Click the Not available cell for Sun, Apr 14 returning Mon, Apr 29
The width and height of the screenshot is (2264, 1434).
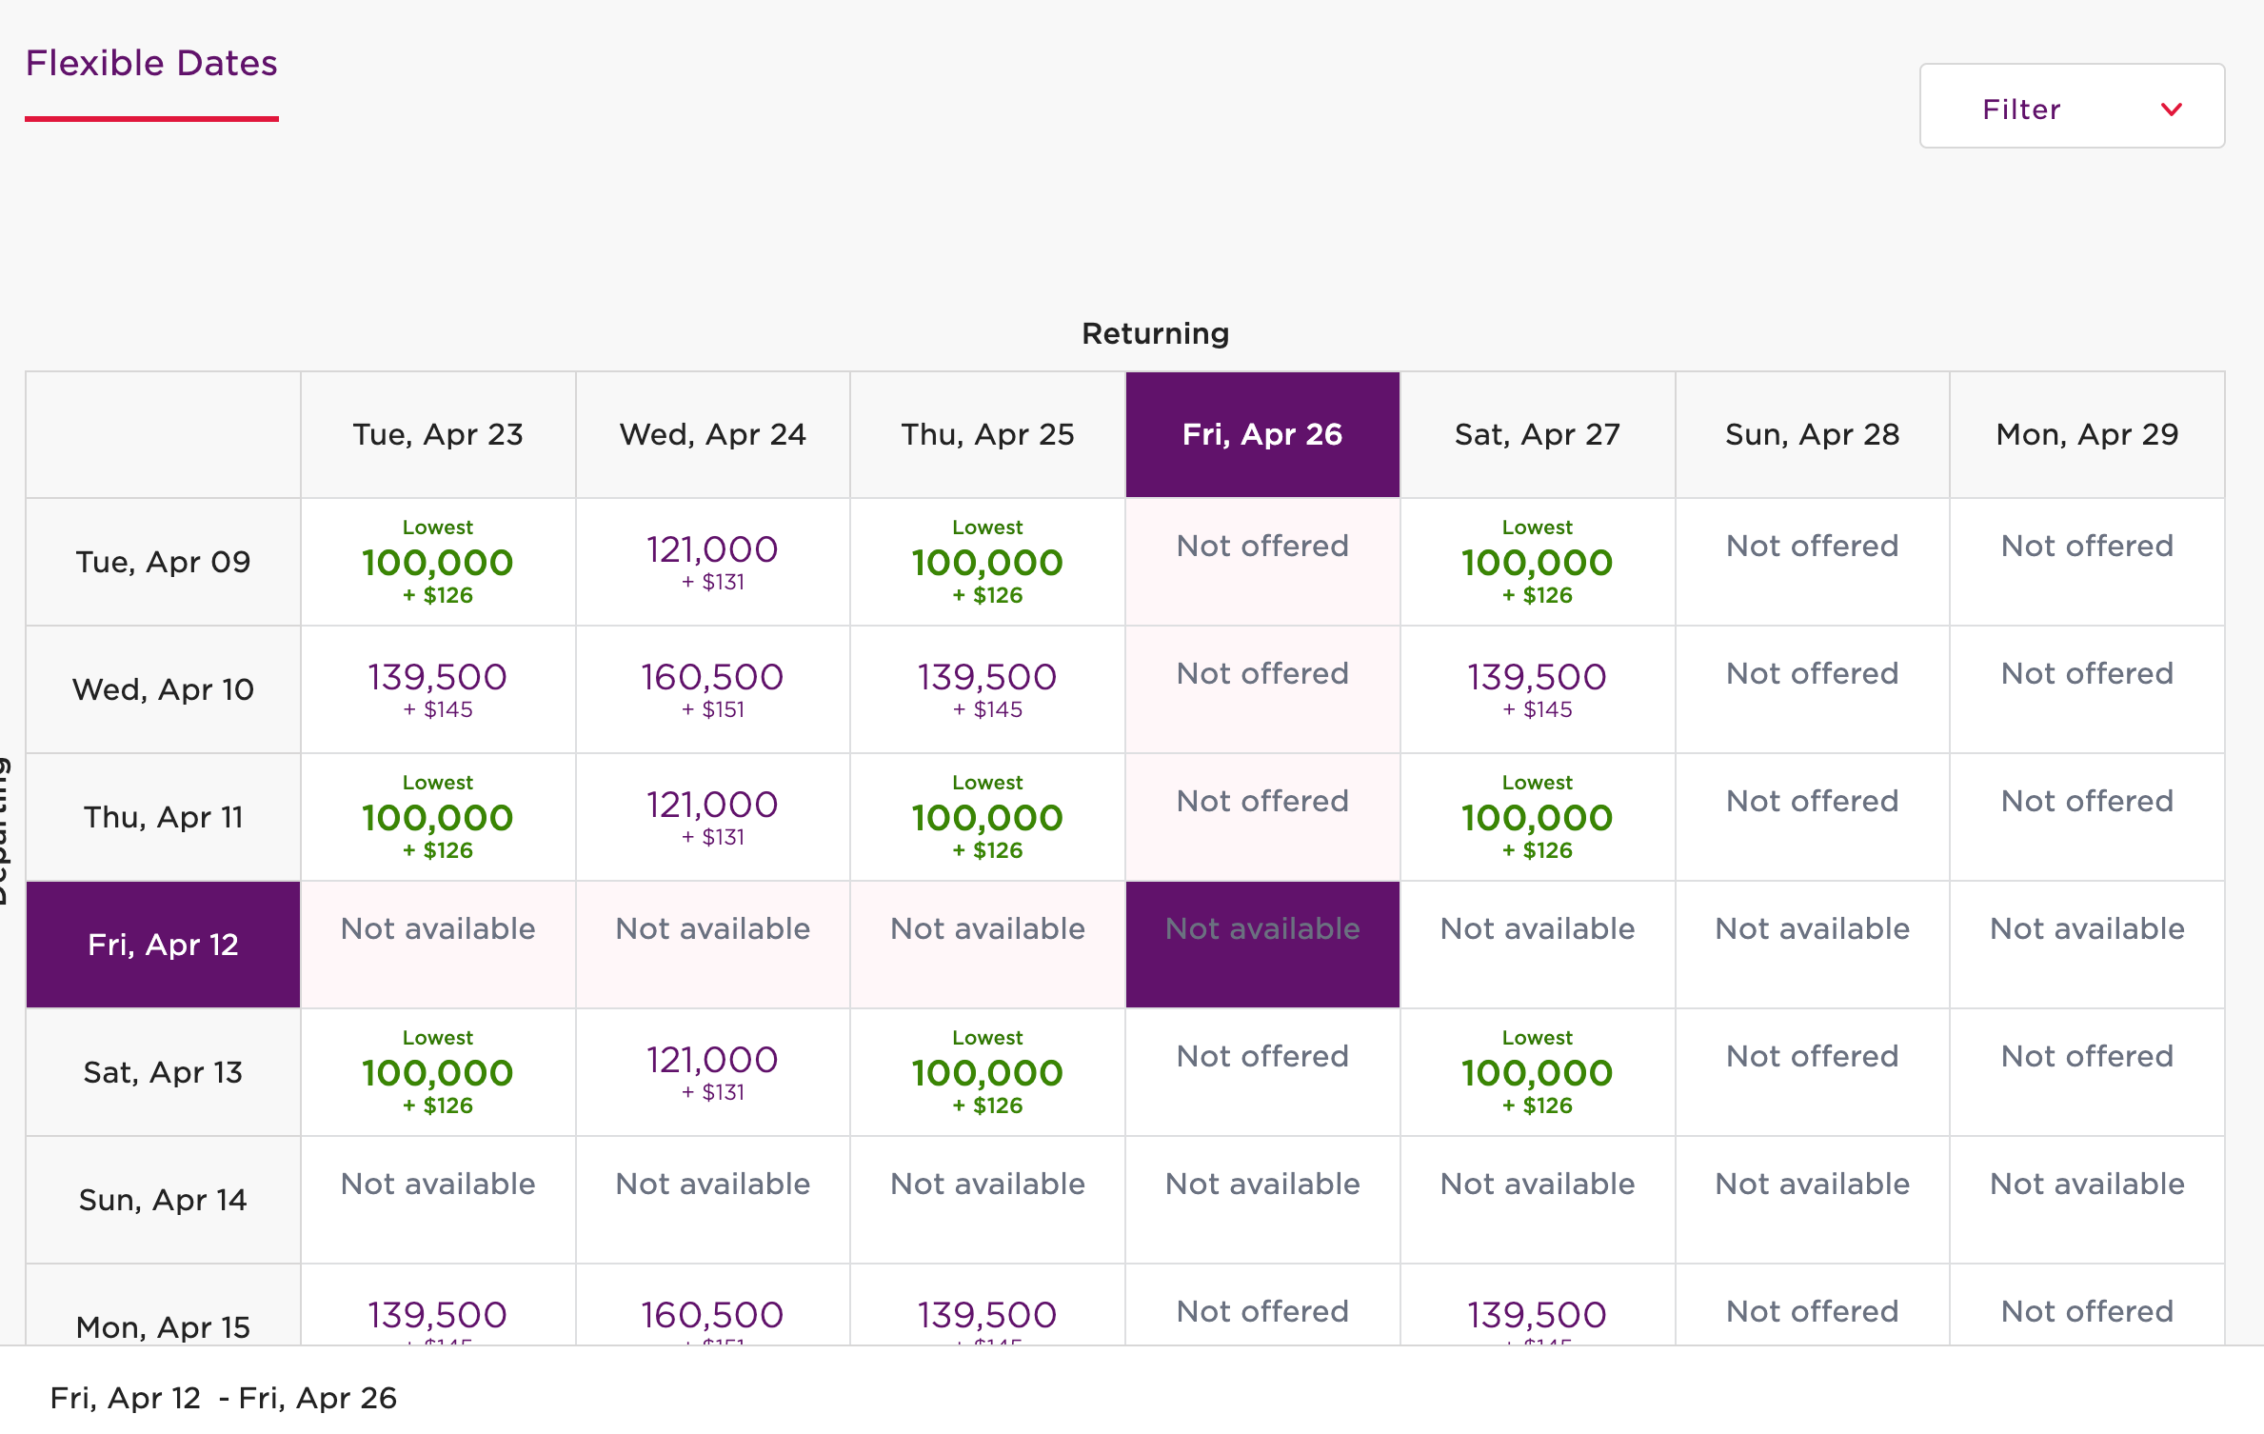[2086, 1184]
